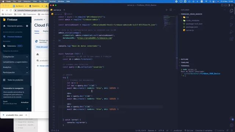This screenshot has width=235, height=132.
Task: Open Firebase project settings gear icon
Action: 27,26
